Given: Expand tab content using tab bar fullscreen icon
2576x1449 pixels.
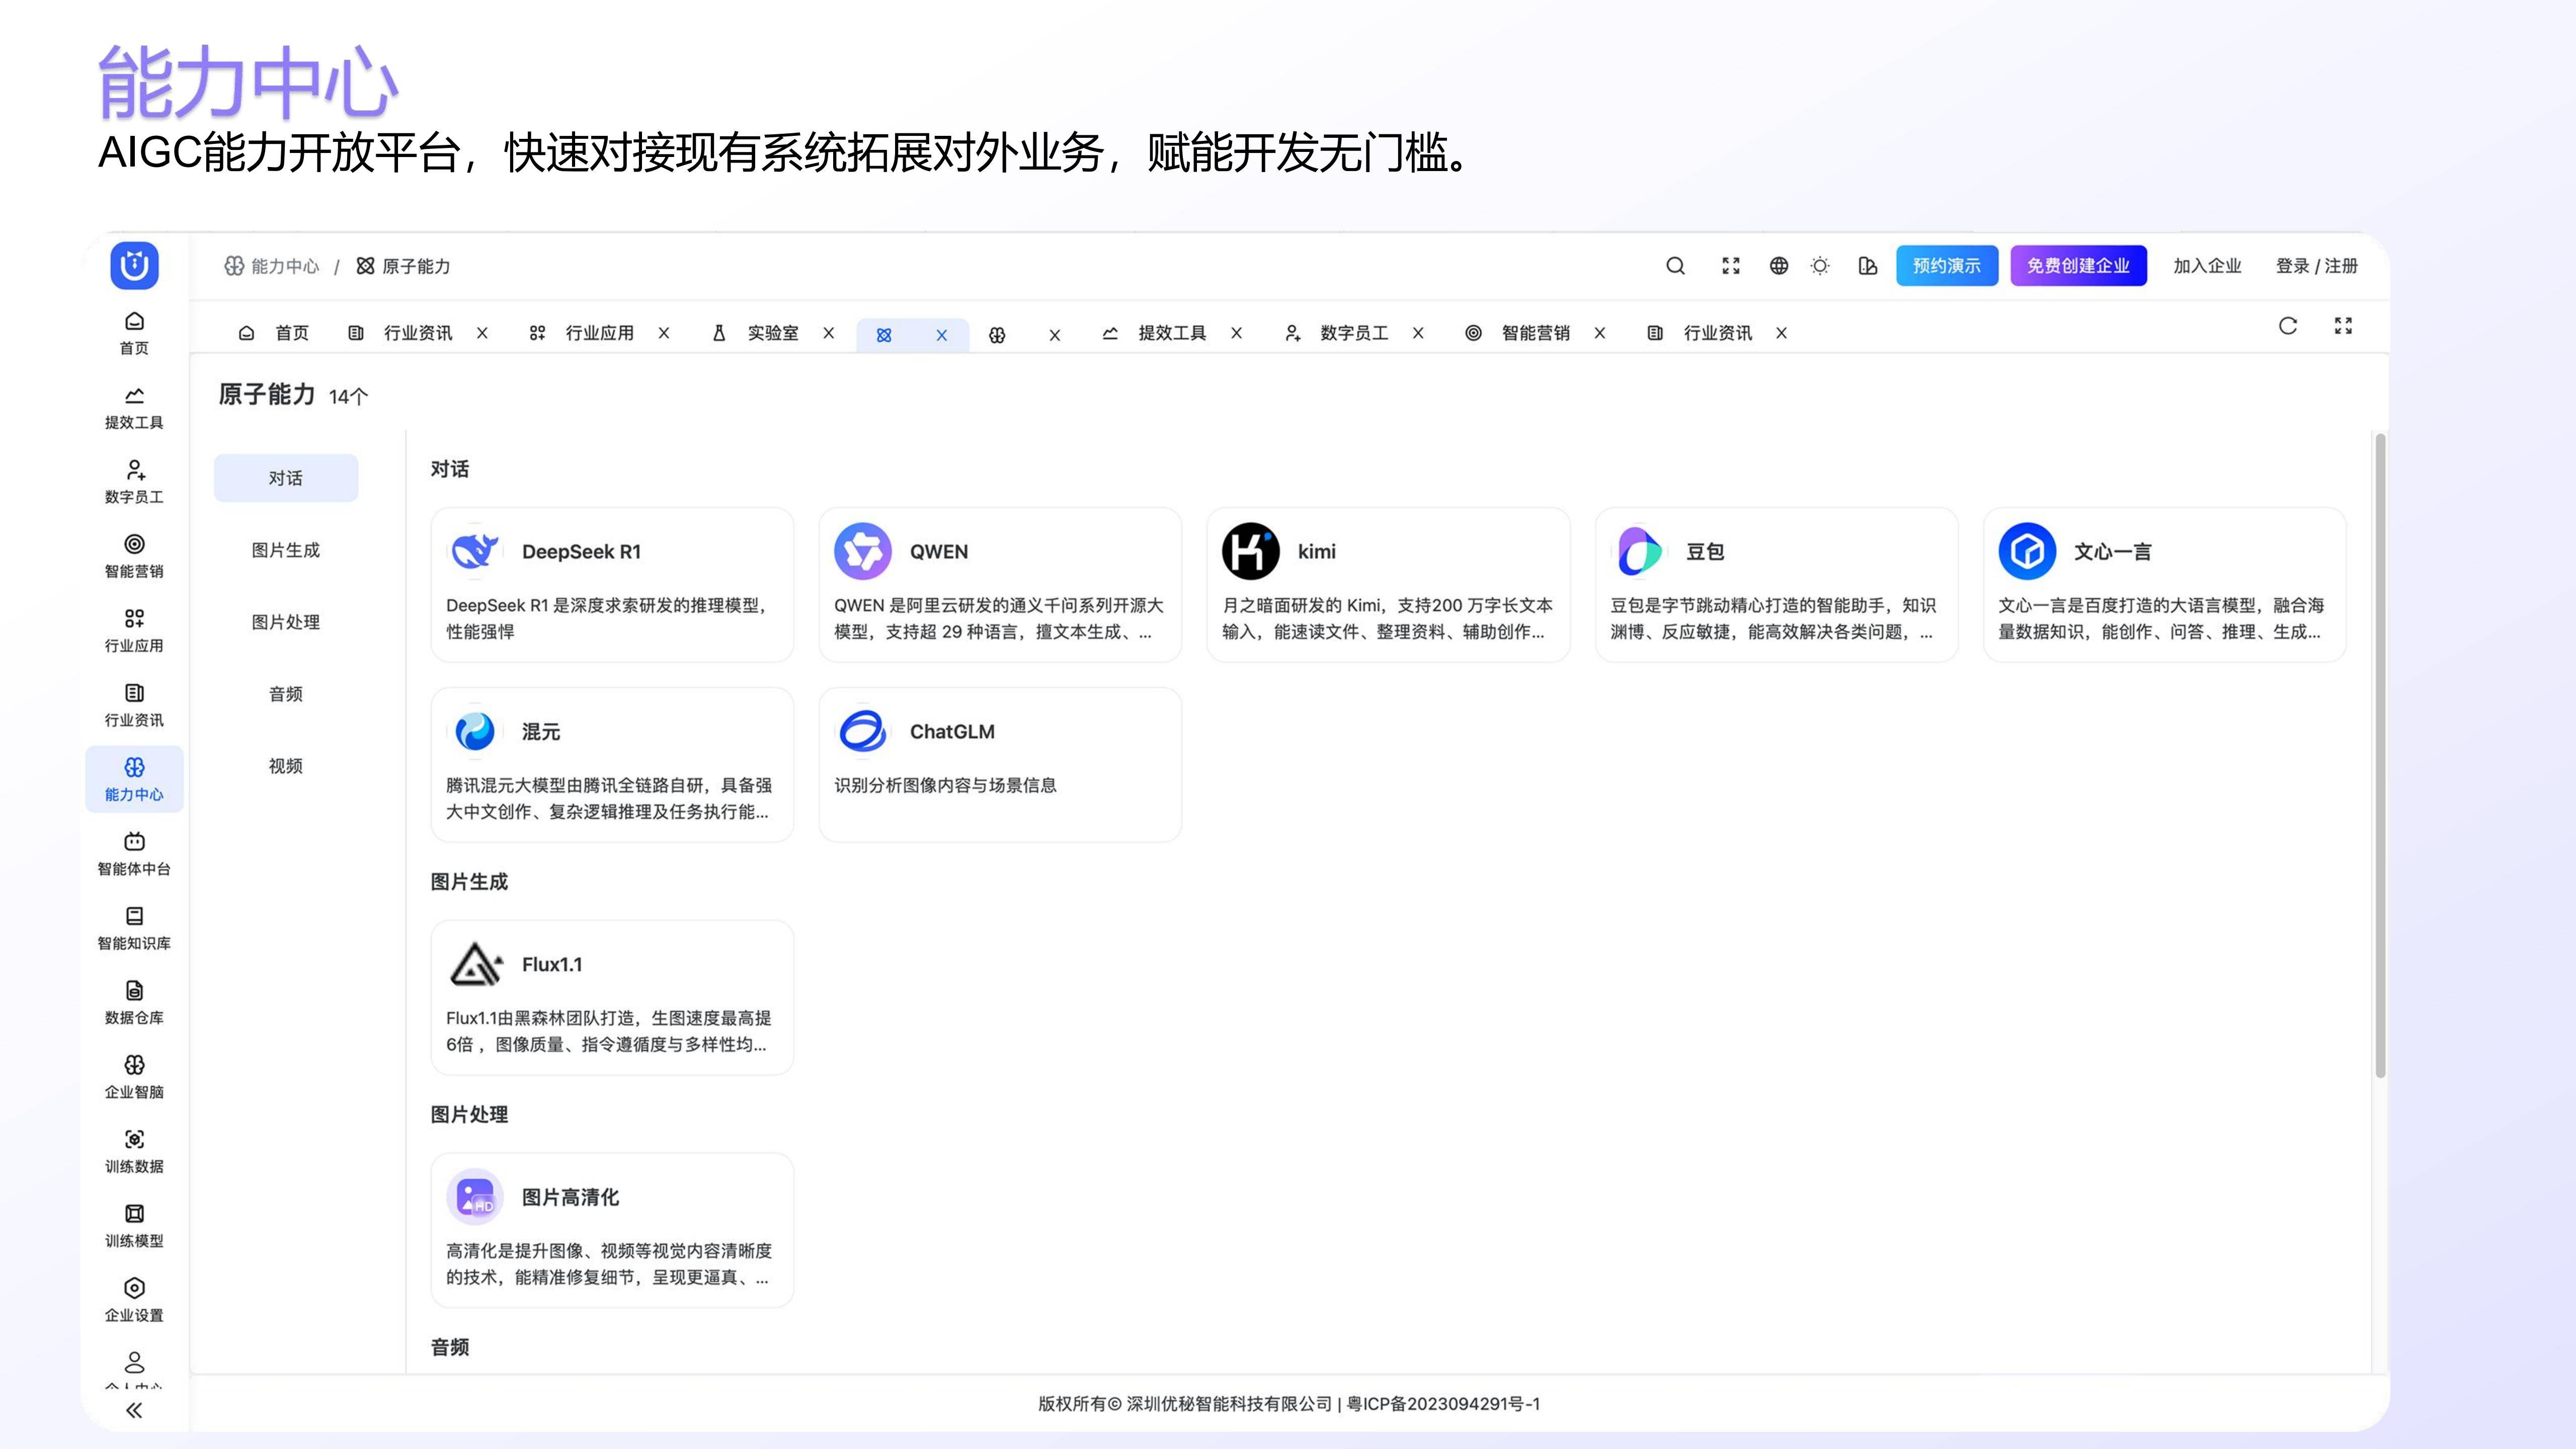Looking at the screenshot, I should 2343,326.
